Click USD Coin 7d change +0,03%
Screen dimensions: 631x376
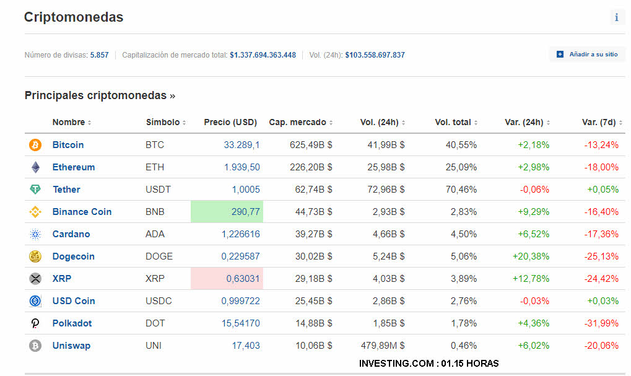[x=603, y=300]
